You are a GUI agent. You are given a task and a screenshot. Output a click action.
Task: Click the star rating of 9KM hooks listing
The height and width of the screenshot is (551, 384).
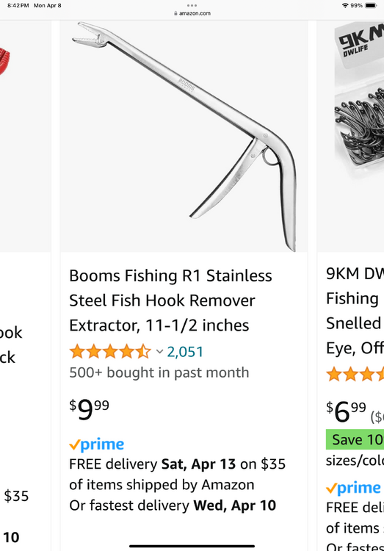355,374
